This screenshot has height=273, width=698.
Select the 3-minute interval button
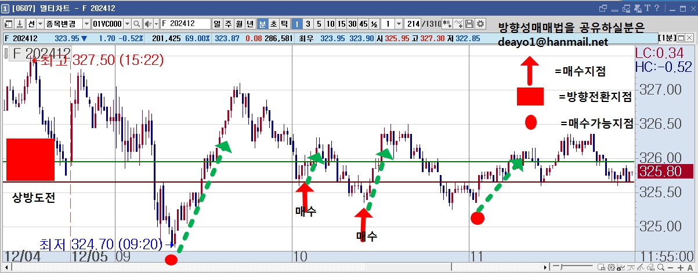(x=308, y=24)
